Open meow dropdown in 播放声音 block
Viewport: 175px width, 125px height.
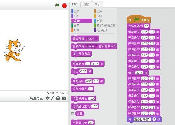pyautogui.click(x=97, y=38)
